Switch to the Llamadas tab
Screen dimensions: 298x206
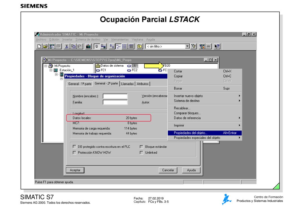click(127, 84)
